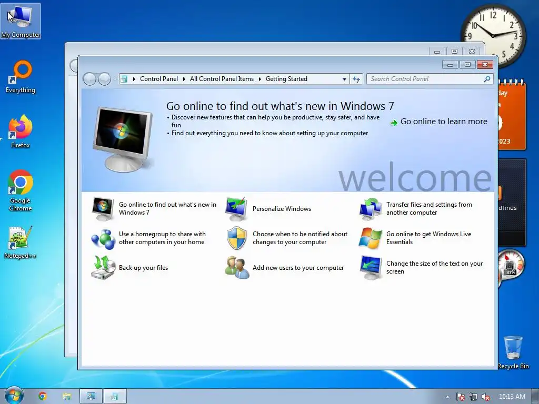This screenshot has height=404, width=539.
Task: Select Add new users to your computer
Action: point(298,268)
